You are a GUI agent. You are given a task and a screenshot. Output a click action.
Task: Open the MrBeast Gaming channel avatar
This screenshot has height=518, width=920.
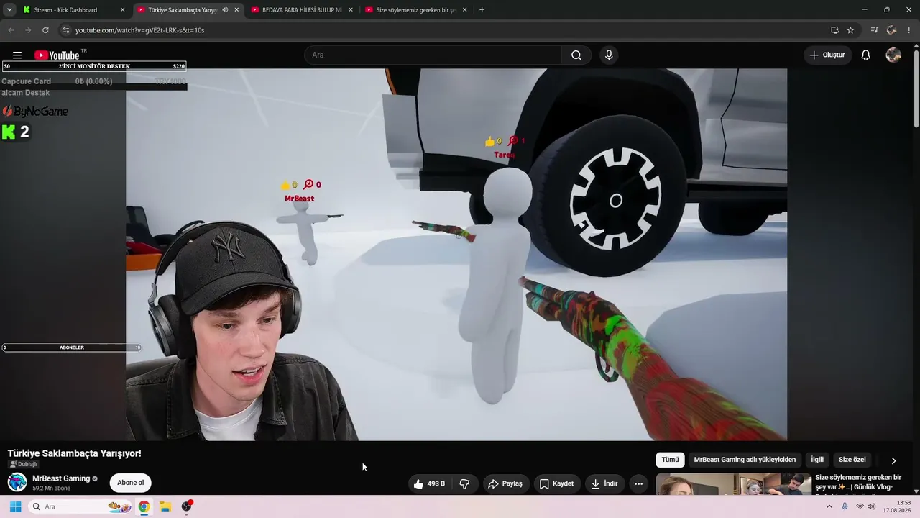point(17,482)
